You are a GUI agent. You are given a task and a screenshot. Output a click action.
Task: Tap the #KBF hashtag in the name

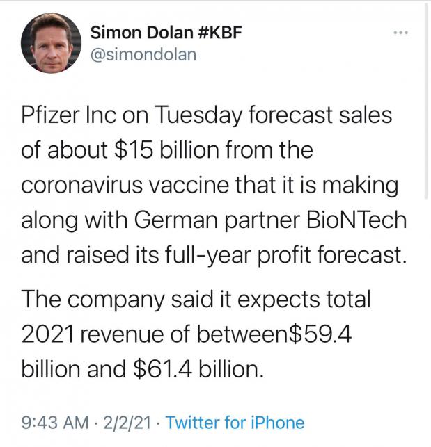pyautogui.click(x=219, y=32)
